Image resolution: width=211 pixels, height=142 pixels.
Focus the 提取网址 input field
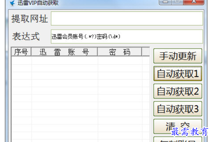click(x=127, y=18)
